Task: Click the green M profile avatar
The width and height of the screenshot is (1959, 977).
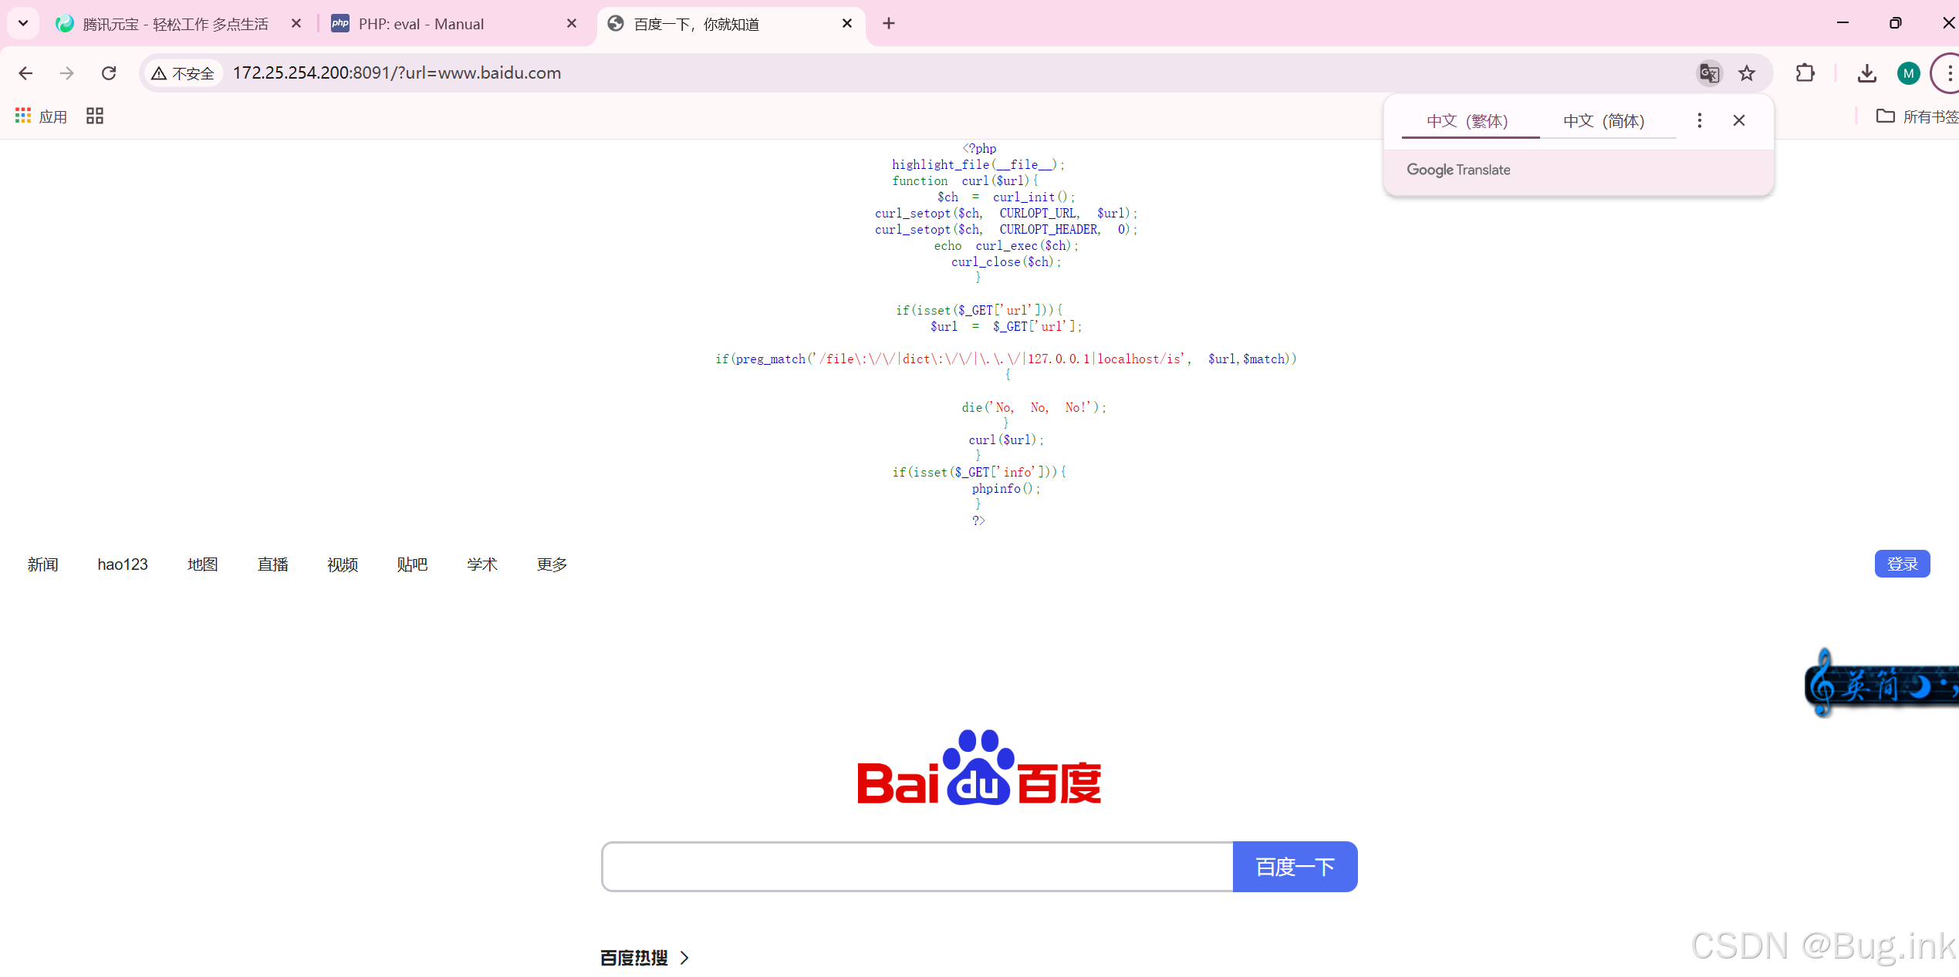Action: (1908, 73)
